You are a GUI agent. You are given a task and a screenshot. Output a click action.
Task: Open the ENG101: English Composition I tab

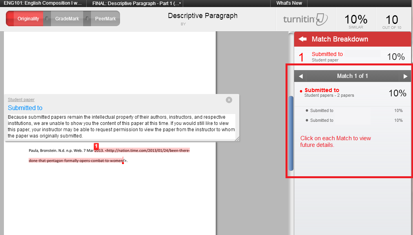pyautogui.click(x=43, y=4)
